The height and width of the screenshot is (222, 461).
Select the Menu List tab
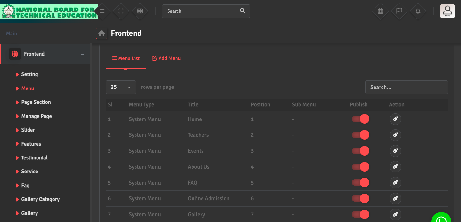(126, 58)
